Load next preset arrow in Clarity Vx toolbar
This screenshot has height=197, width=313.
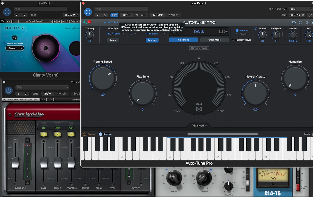pos(59,21)
